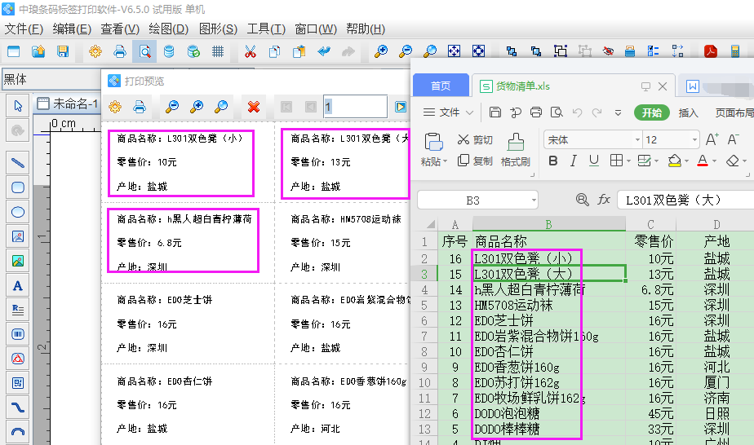Select the line drawing tool
754x445 pixels.
[17, 163]
